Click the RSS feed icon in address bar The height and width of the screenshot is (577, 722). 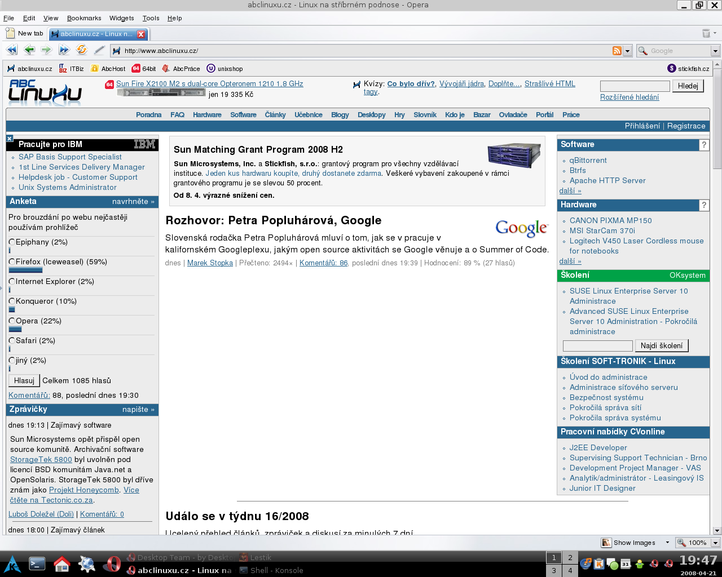[x=617, y=51]
